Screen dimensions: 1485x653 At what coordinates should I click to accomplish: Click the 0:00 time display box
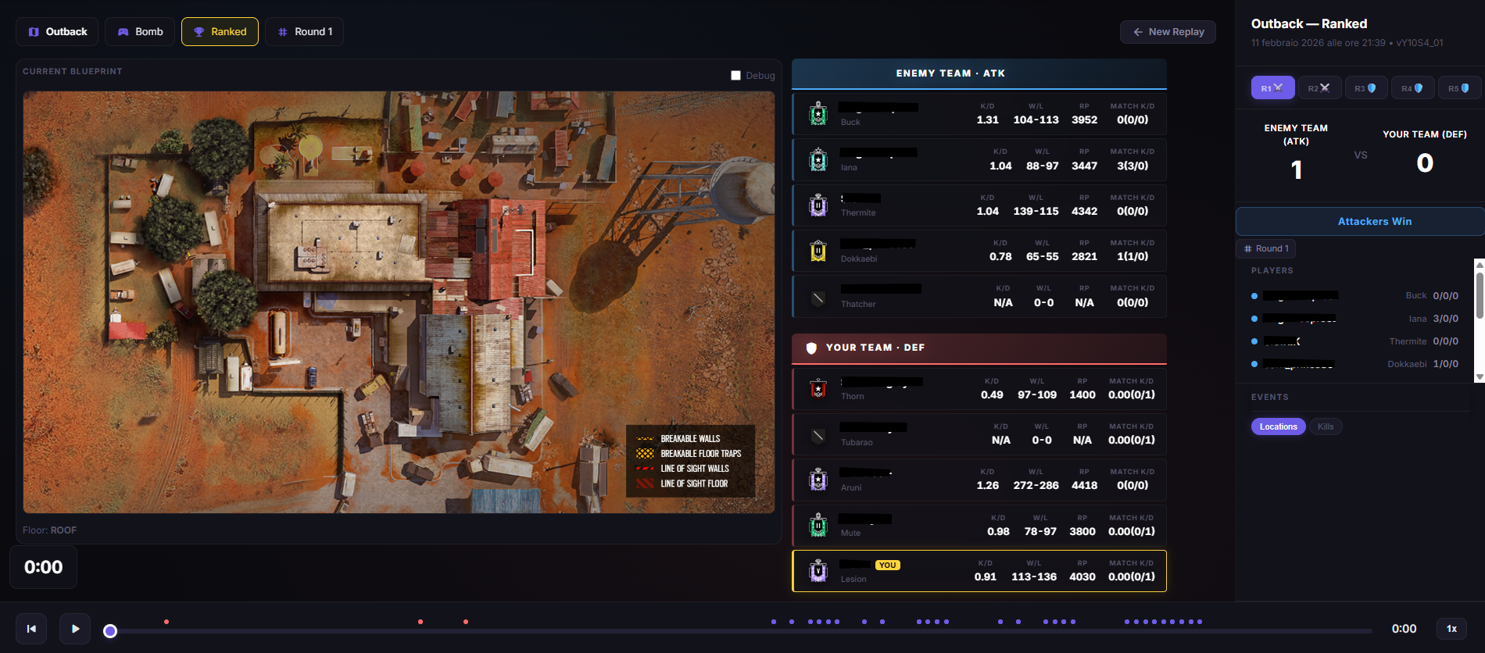click(43, 567)
